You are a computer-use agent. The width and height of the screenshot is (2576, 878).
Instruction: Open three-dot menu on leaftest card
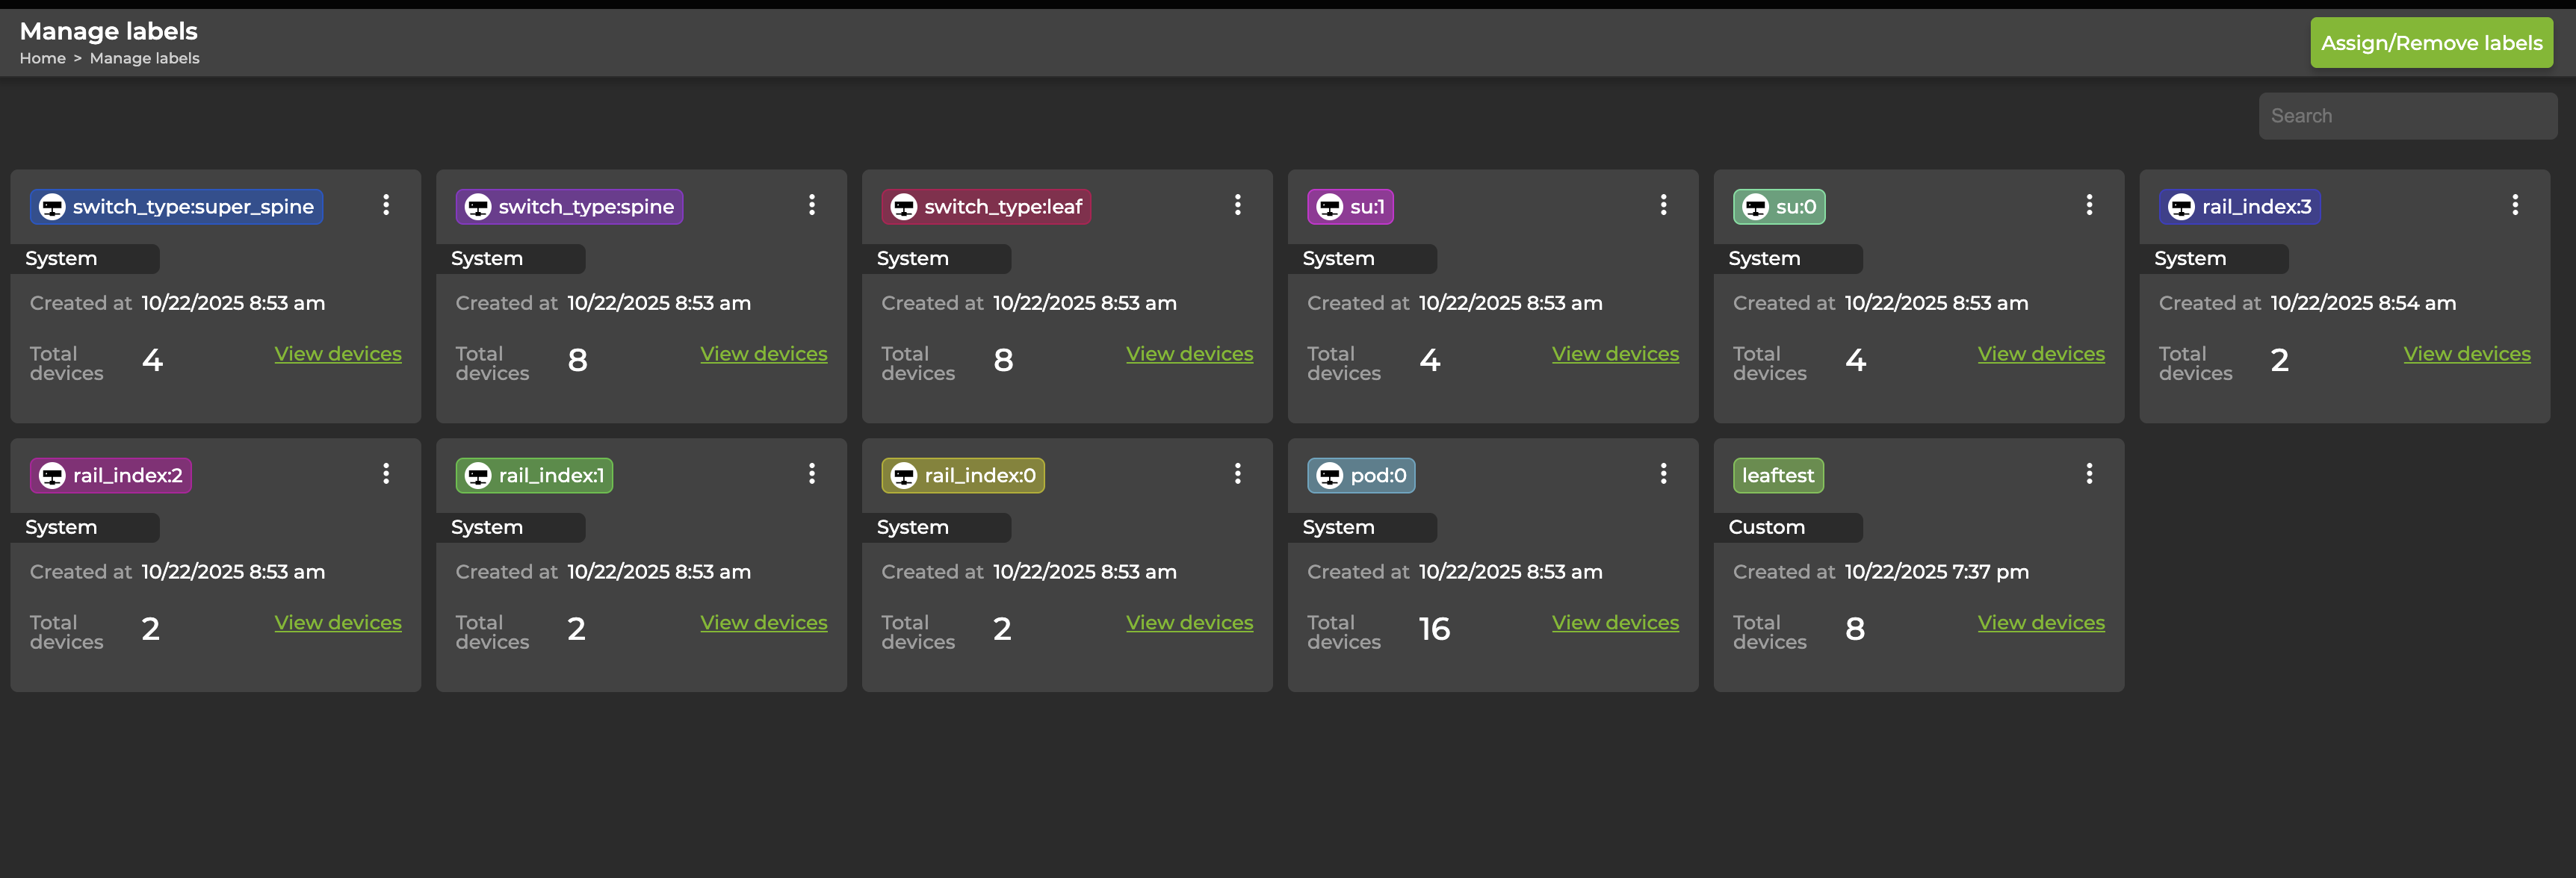click(x=2089, y=473)
